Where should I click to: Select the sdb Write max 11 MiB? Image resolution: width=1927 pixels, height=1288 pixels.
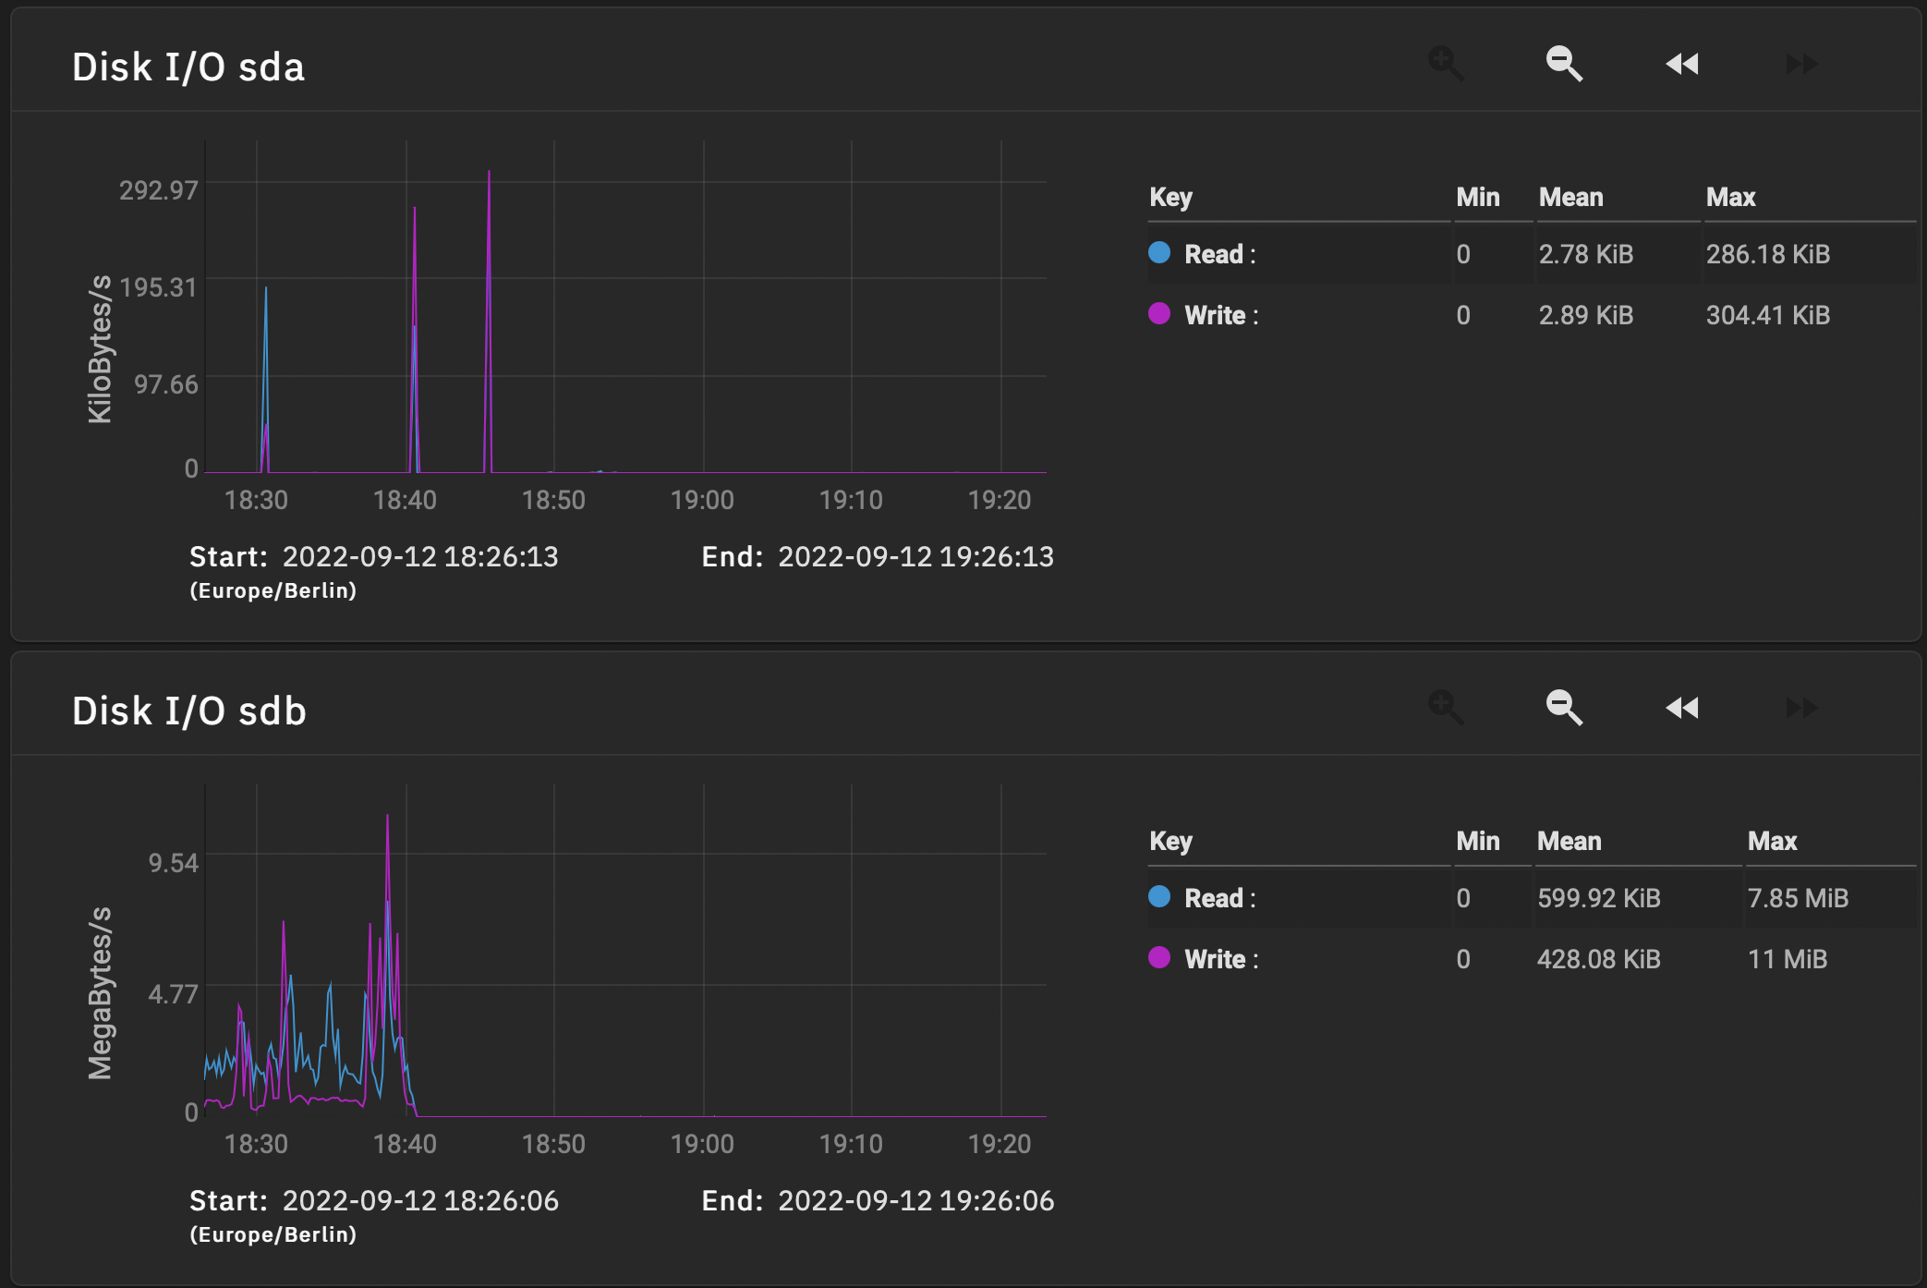tap(1787, 959)
